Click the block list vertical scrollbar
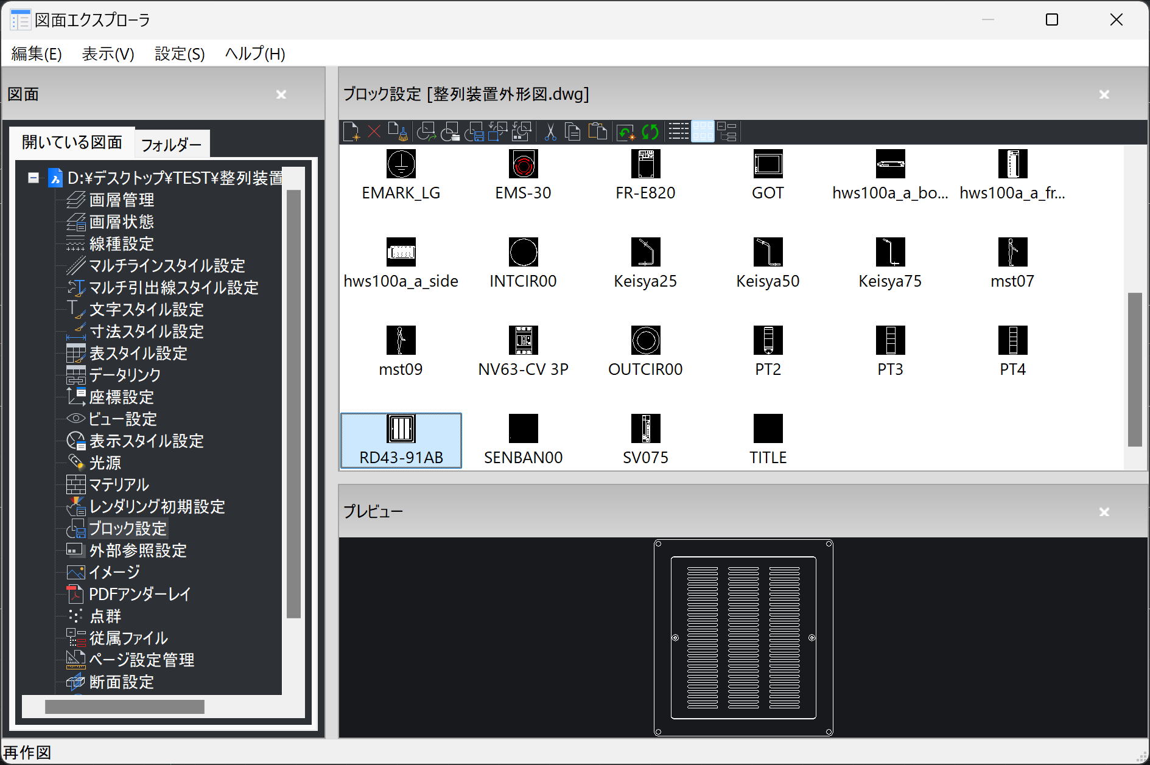1150x765 pixels. coord(1135,369)
